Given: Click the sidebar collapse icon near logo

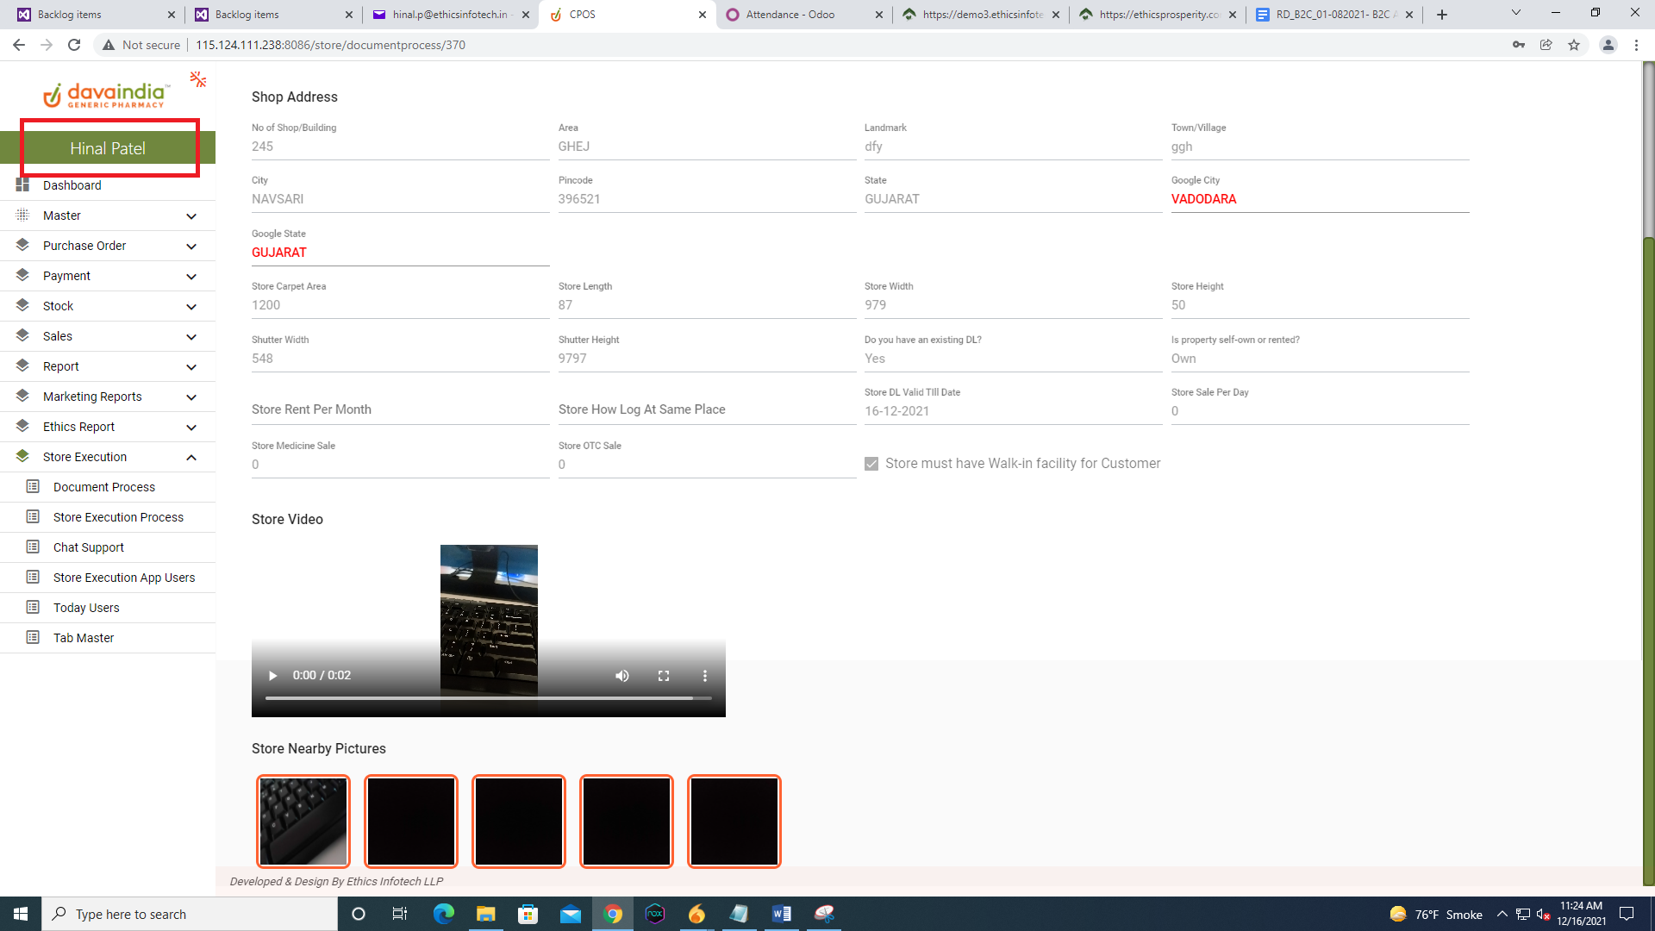Looking at the screenshot, I should coord(198,80).
